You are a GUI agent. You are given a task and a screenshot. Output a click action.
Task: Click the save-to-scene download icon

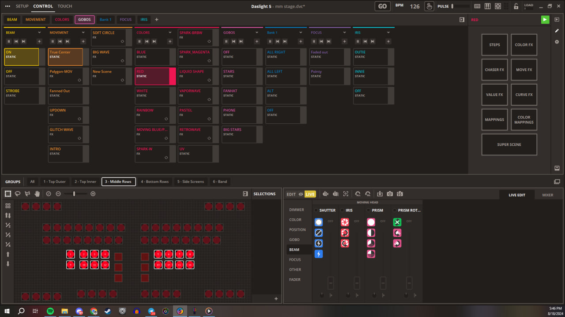tap(380, 194)
